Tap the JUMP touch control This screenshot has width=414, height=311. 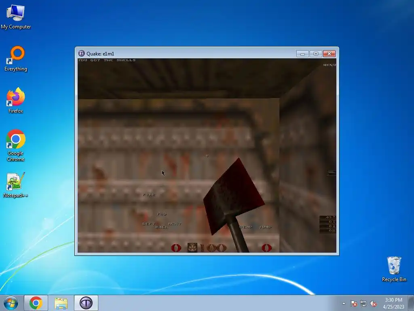(265, 227)
